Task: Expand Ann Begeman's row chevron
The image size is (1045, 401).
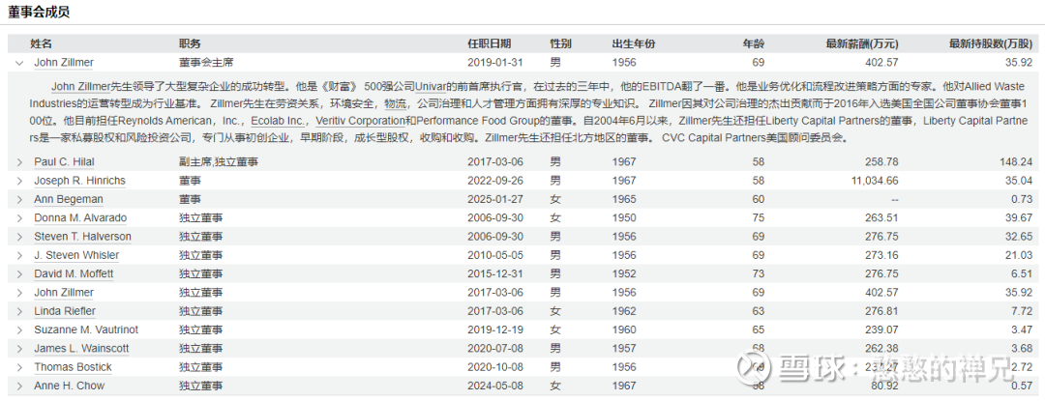Action: (18, 199)
